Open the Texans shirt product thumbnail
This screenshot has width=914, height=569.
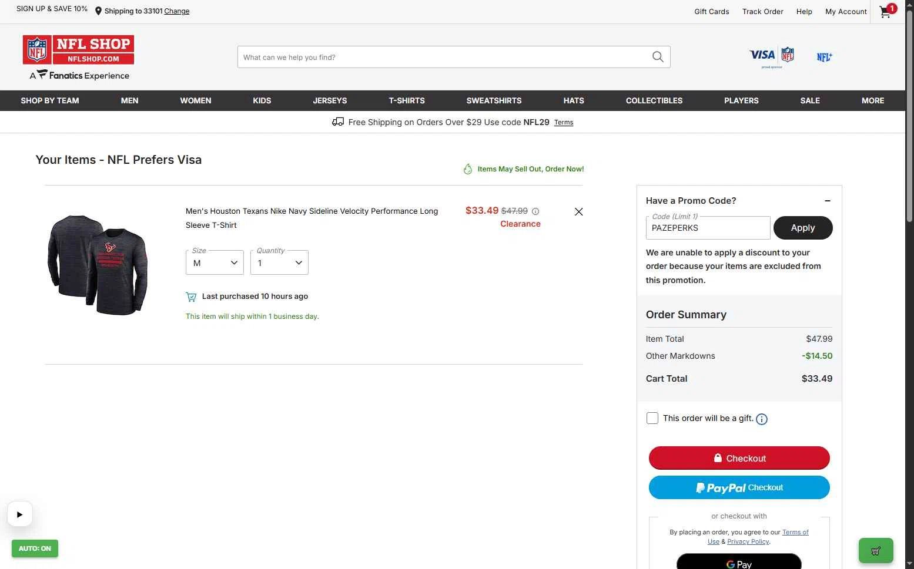pyautogui.click(x=98, y=265)
